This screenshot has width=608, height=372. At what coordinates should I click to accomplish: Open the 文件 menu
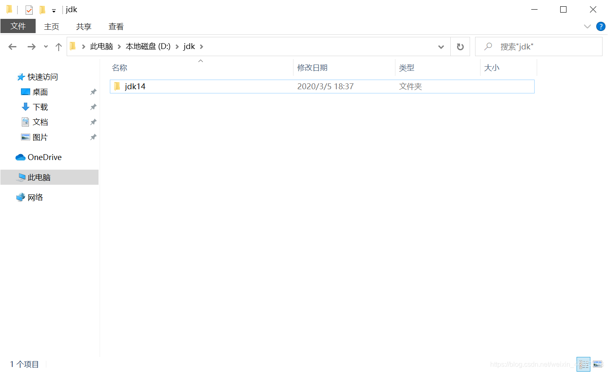18,26
